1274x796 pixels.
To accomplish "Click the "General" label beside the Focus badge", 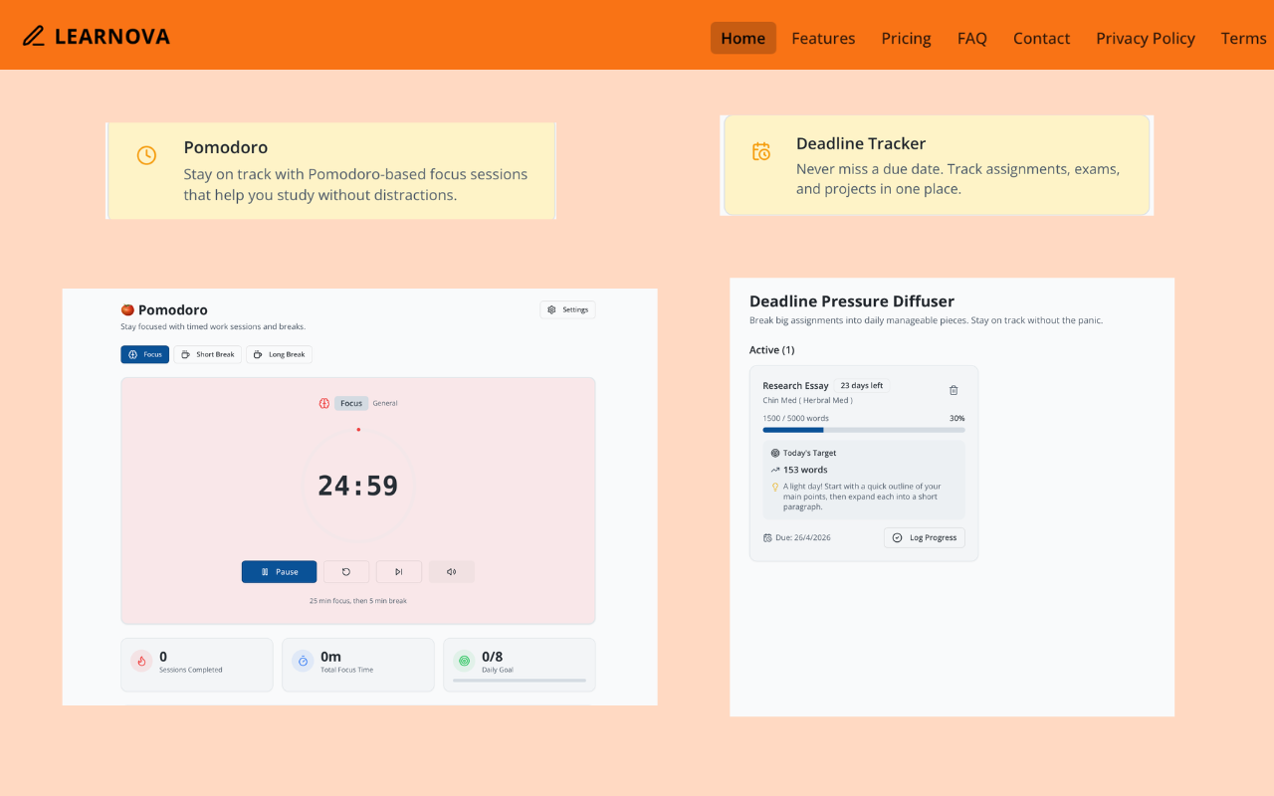I will click(385, 403).
